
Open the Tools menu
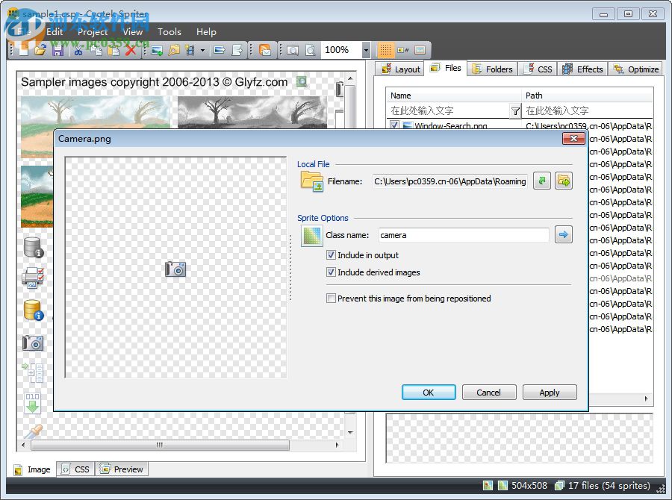point(169,31)
